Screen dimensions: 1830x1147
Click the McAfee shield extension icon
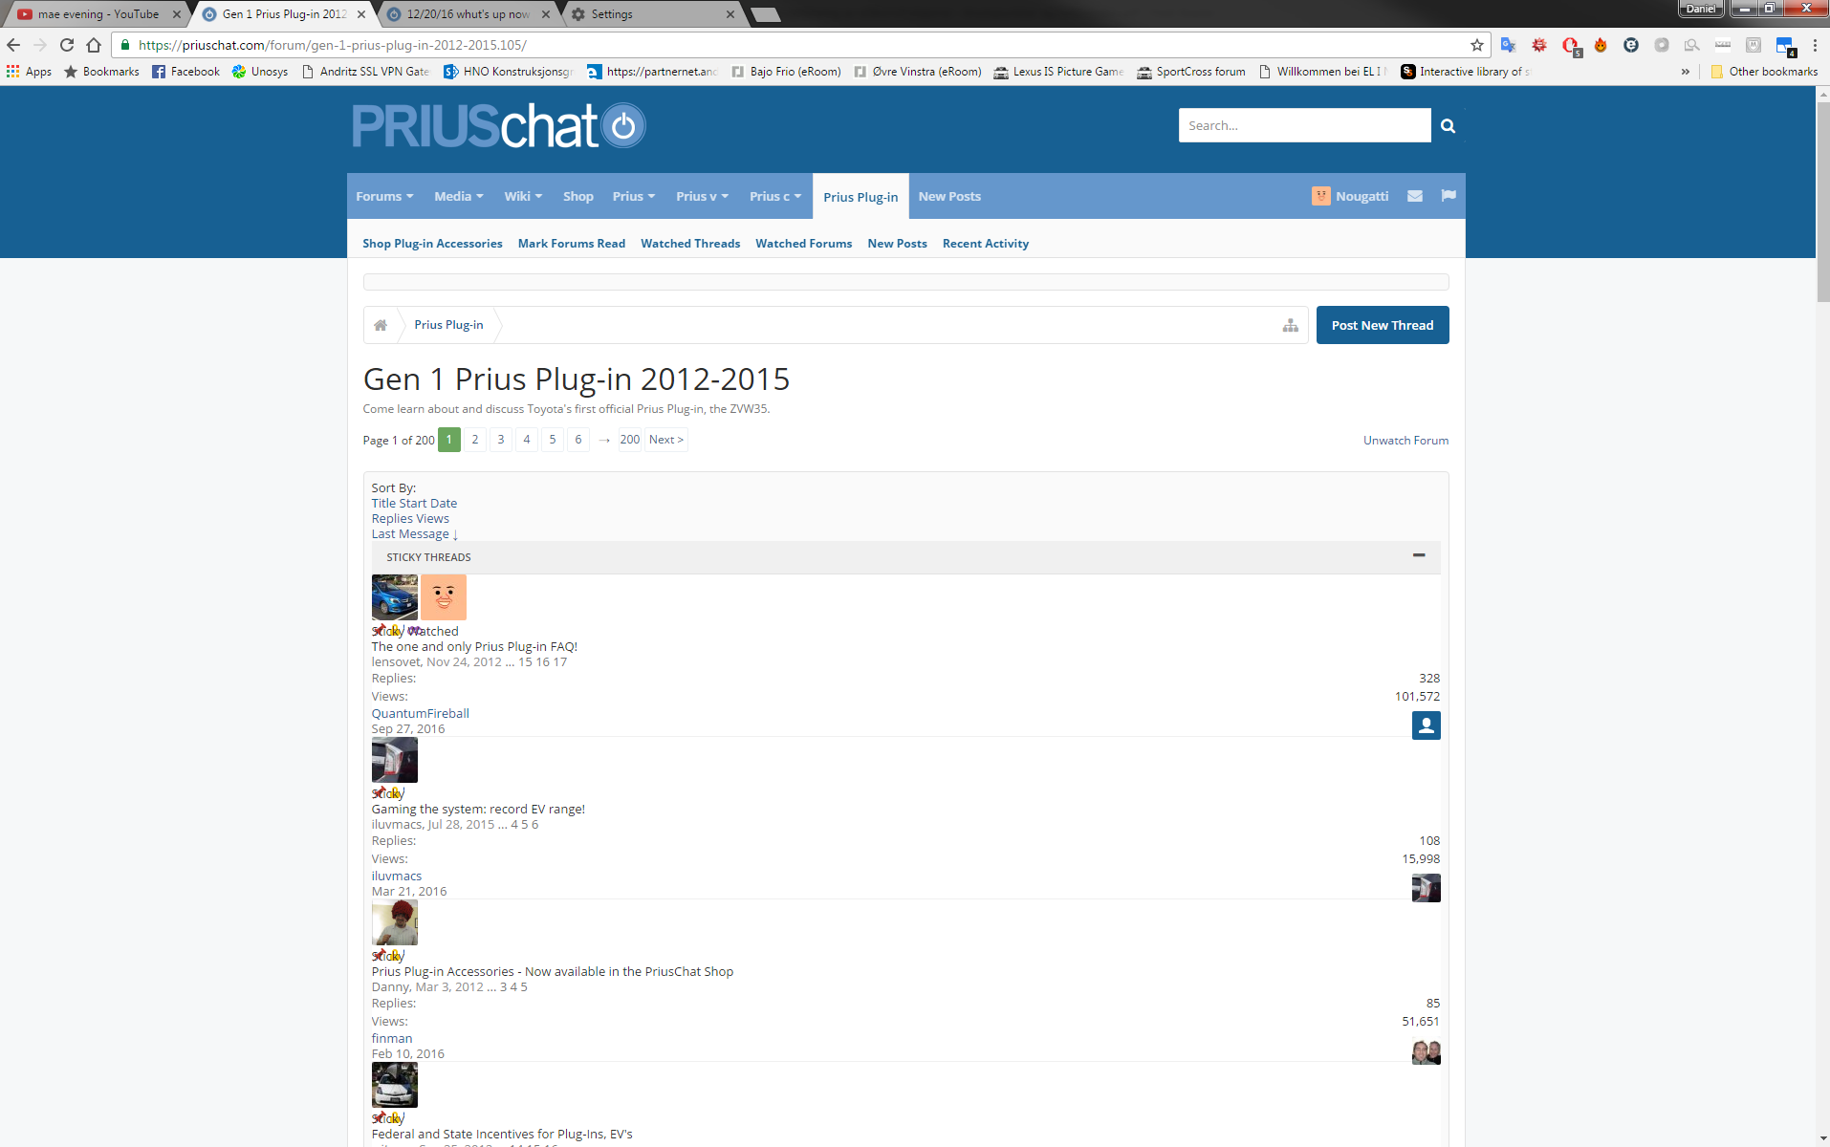click(x=1754, y=45)
